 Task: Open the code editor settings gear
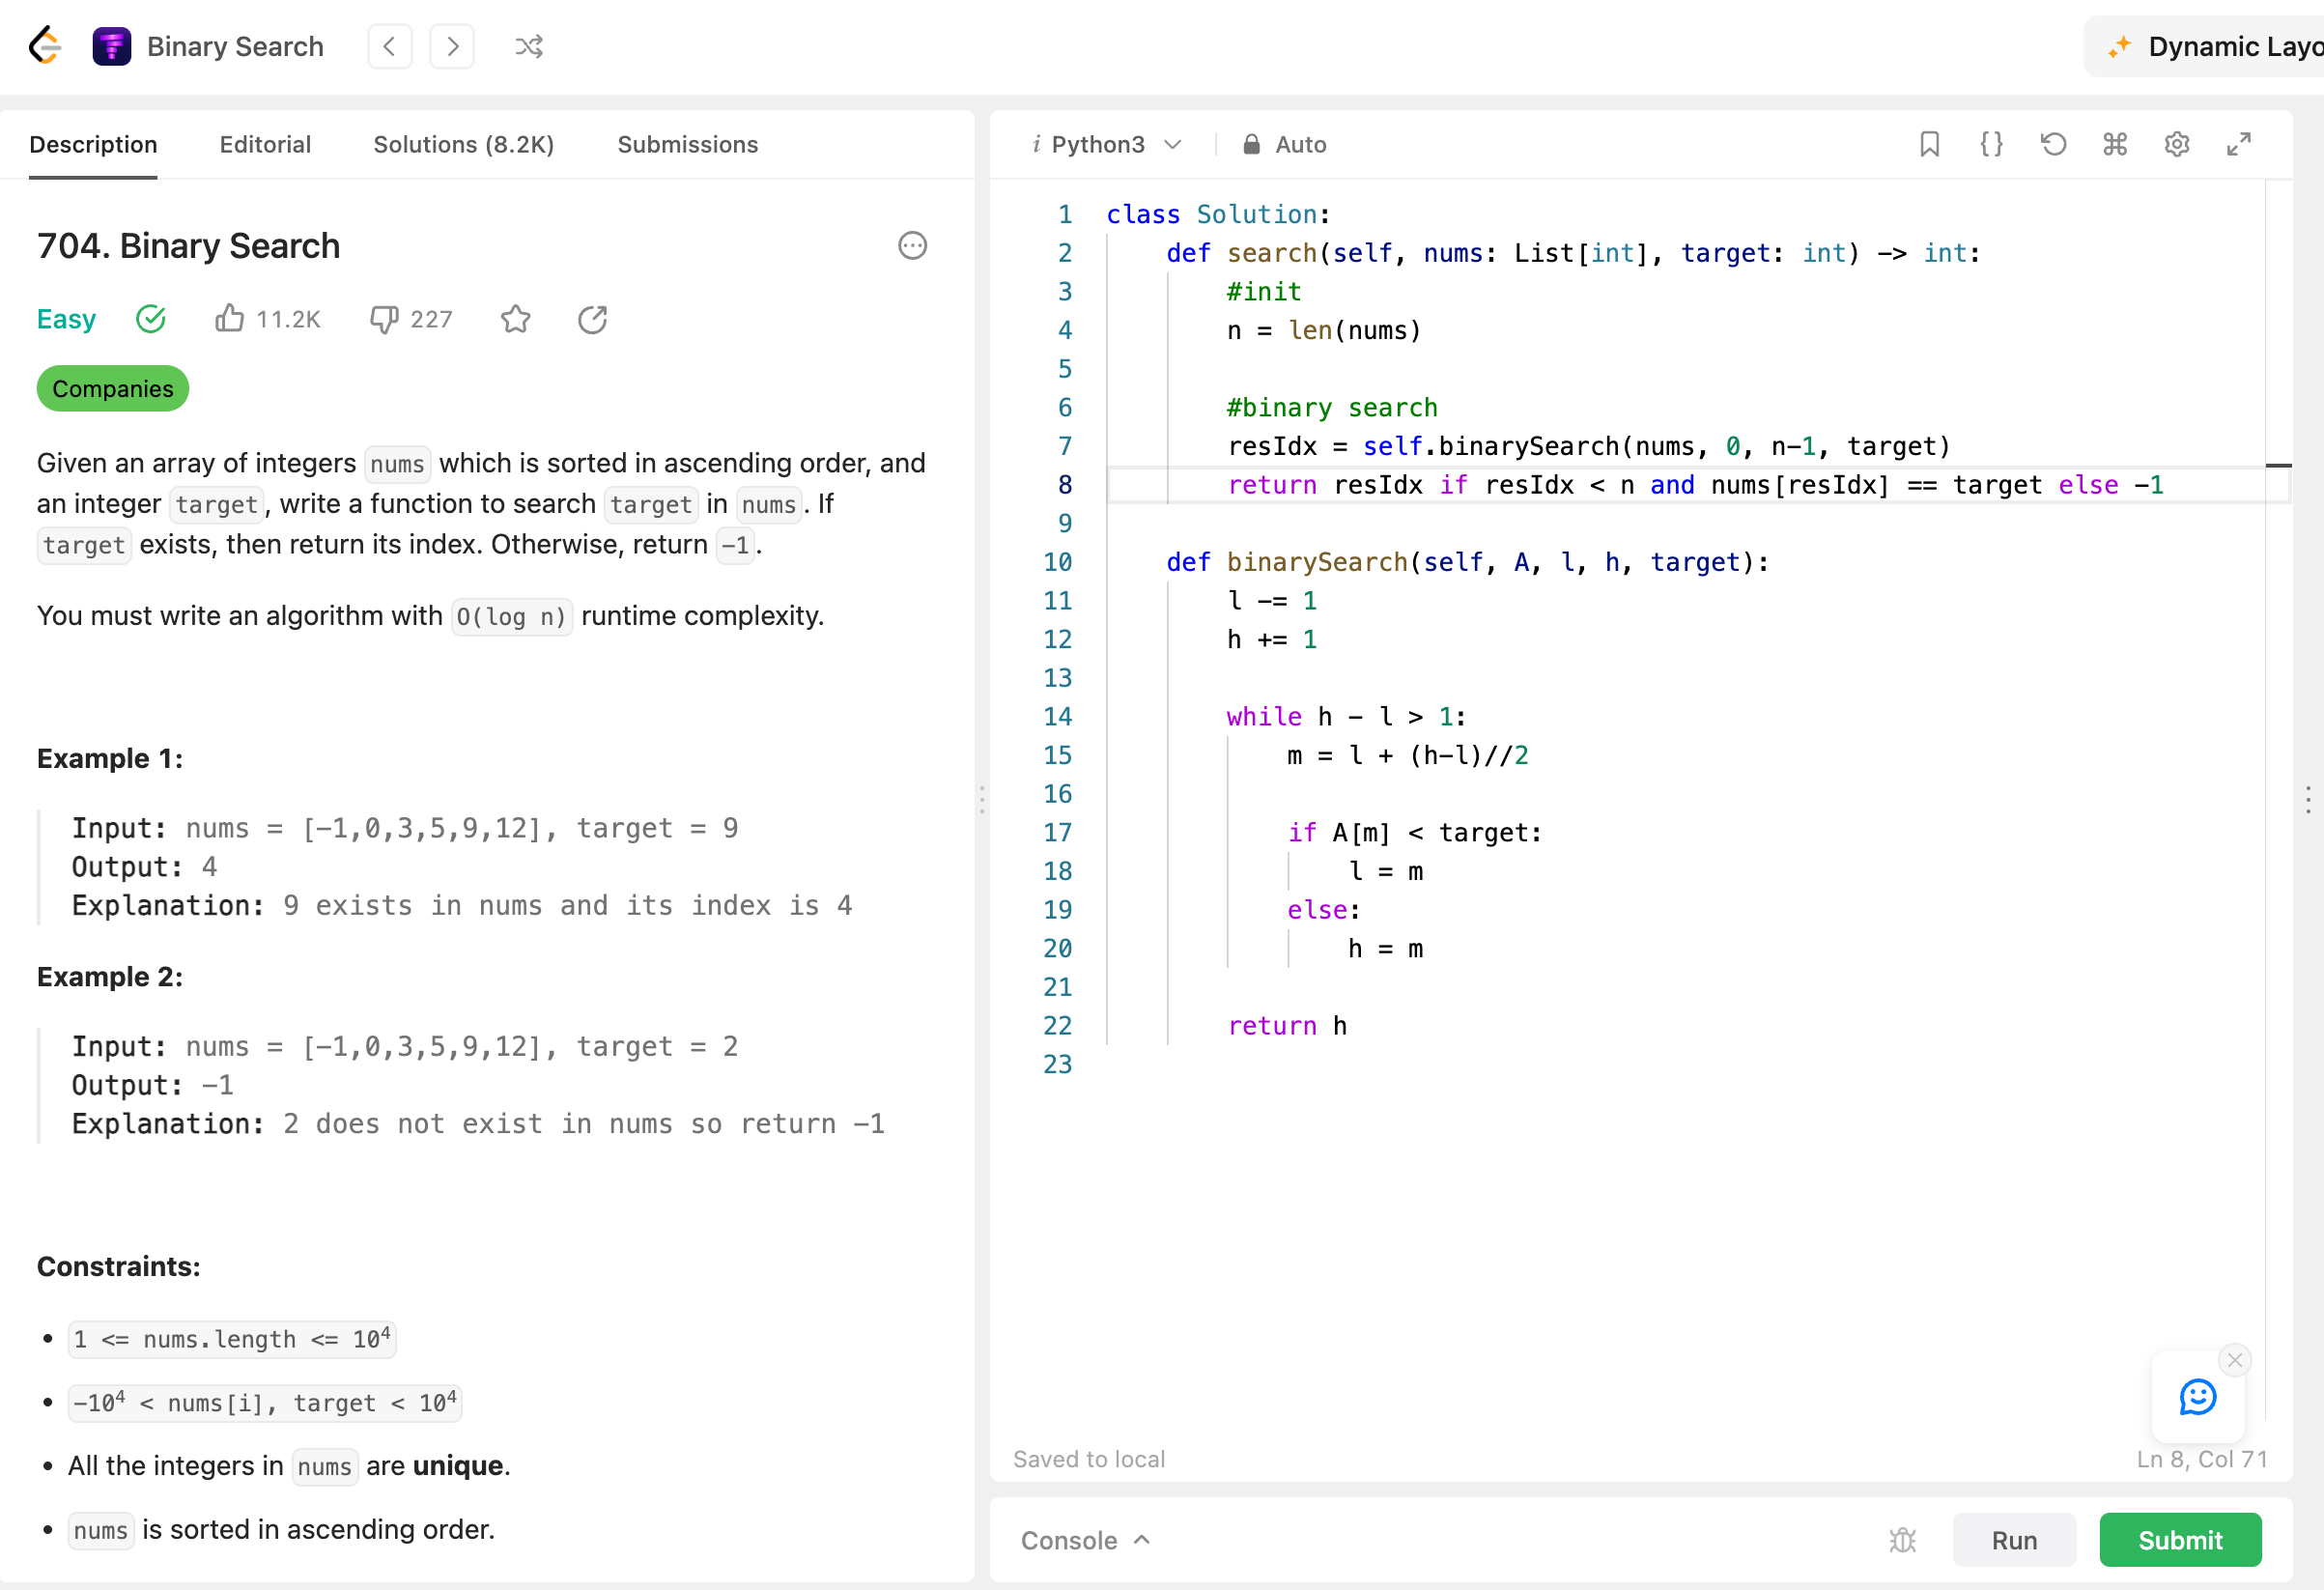[x=2177, y=144]
